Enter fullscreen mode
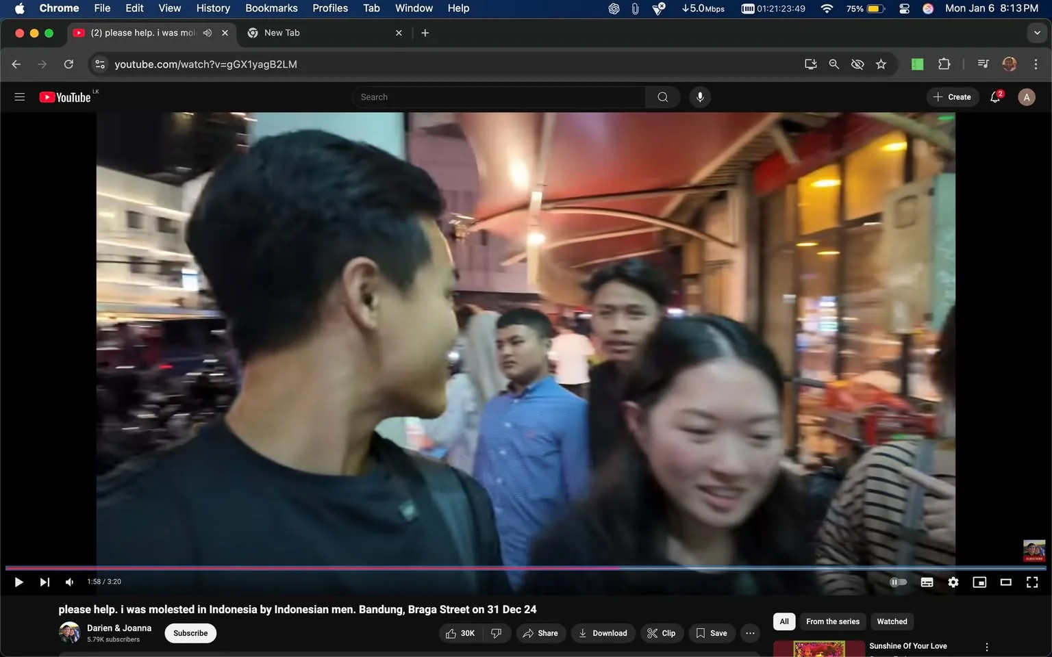Viewport: 1052px width, 657px height. click(x=1031, y=582)
